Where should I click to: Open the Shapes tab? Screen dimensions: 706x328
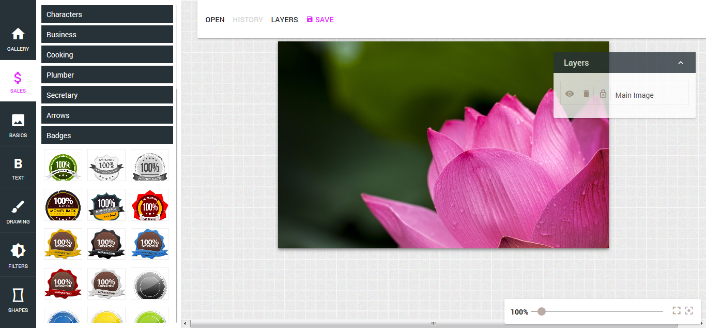coord(18,299)
